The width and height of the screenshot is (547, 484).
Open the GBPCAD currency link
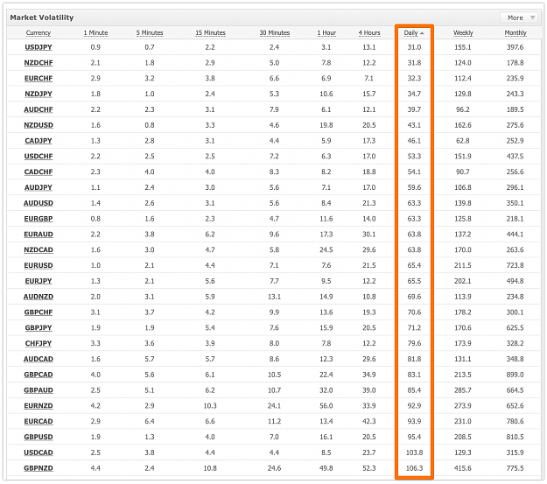click(39, 375)
